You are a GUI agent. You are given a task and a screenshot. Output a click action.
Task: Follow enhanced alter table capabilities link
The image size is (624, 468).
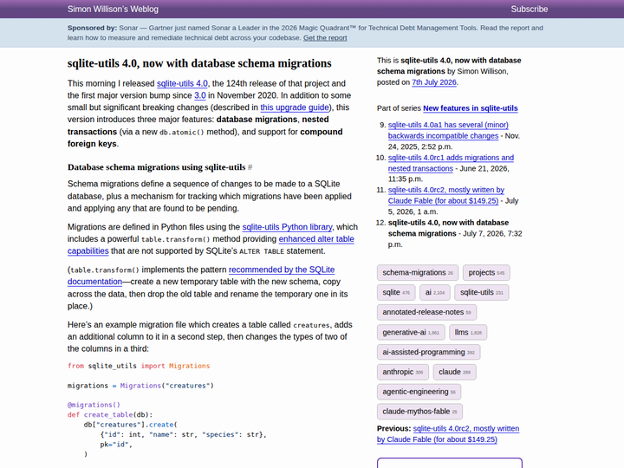tap(316, 239)
